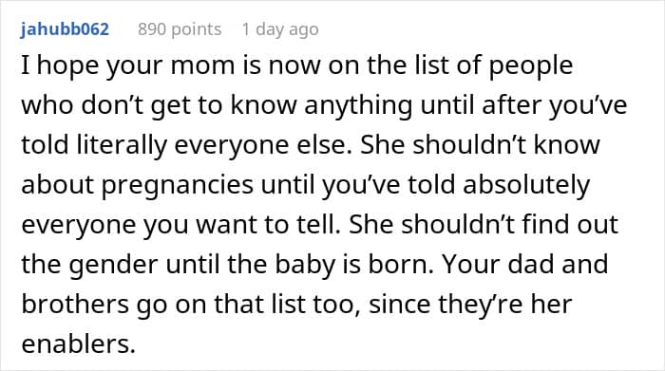Click the words 'everyone else' in the comment

(264, 145)
